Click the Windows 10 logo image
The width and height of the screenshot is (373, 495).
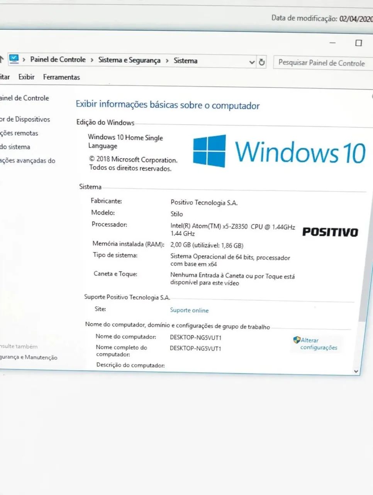click(x=279, y=151)
